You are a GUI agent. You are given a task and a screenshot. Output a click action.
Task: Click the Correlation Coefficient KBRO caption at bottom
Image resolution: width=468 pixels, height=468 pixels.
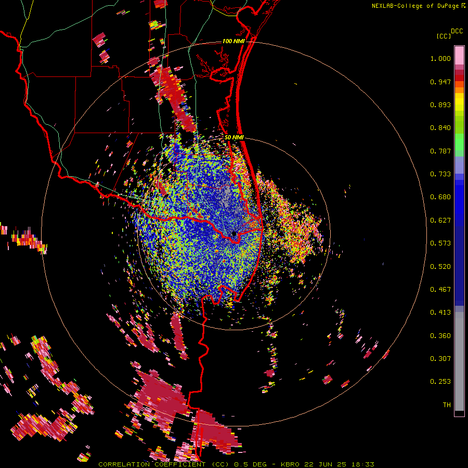coord(236,464)
